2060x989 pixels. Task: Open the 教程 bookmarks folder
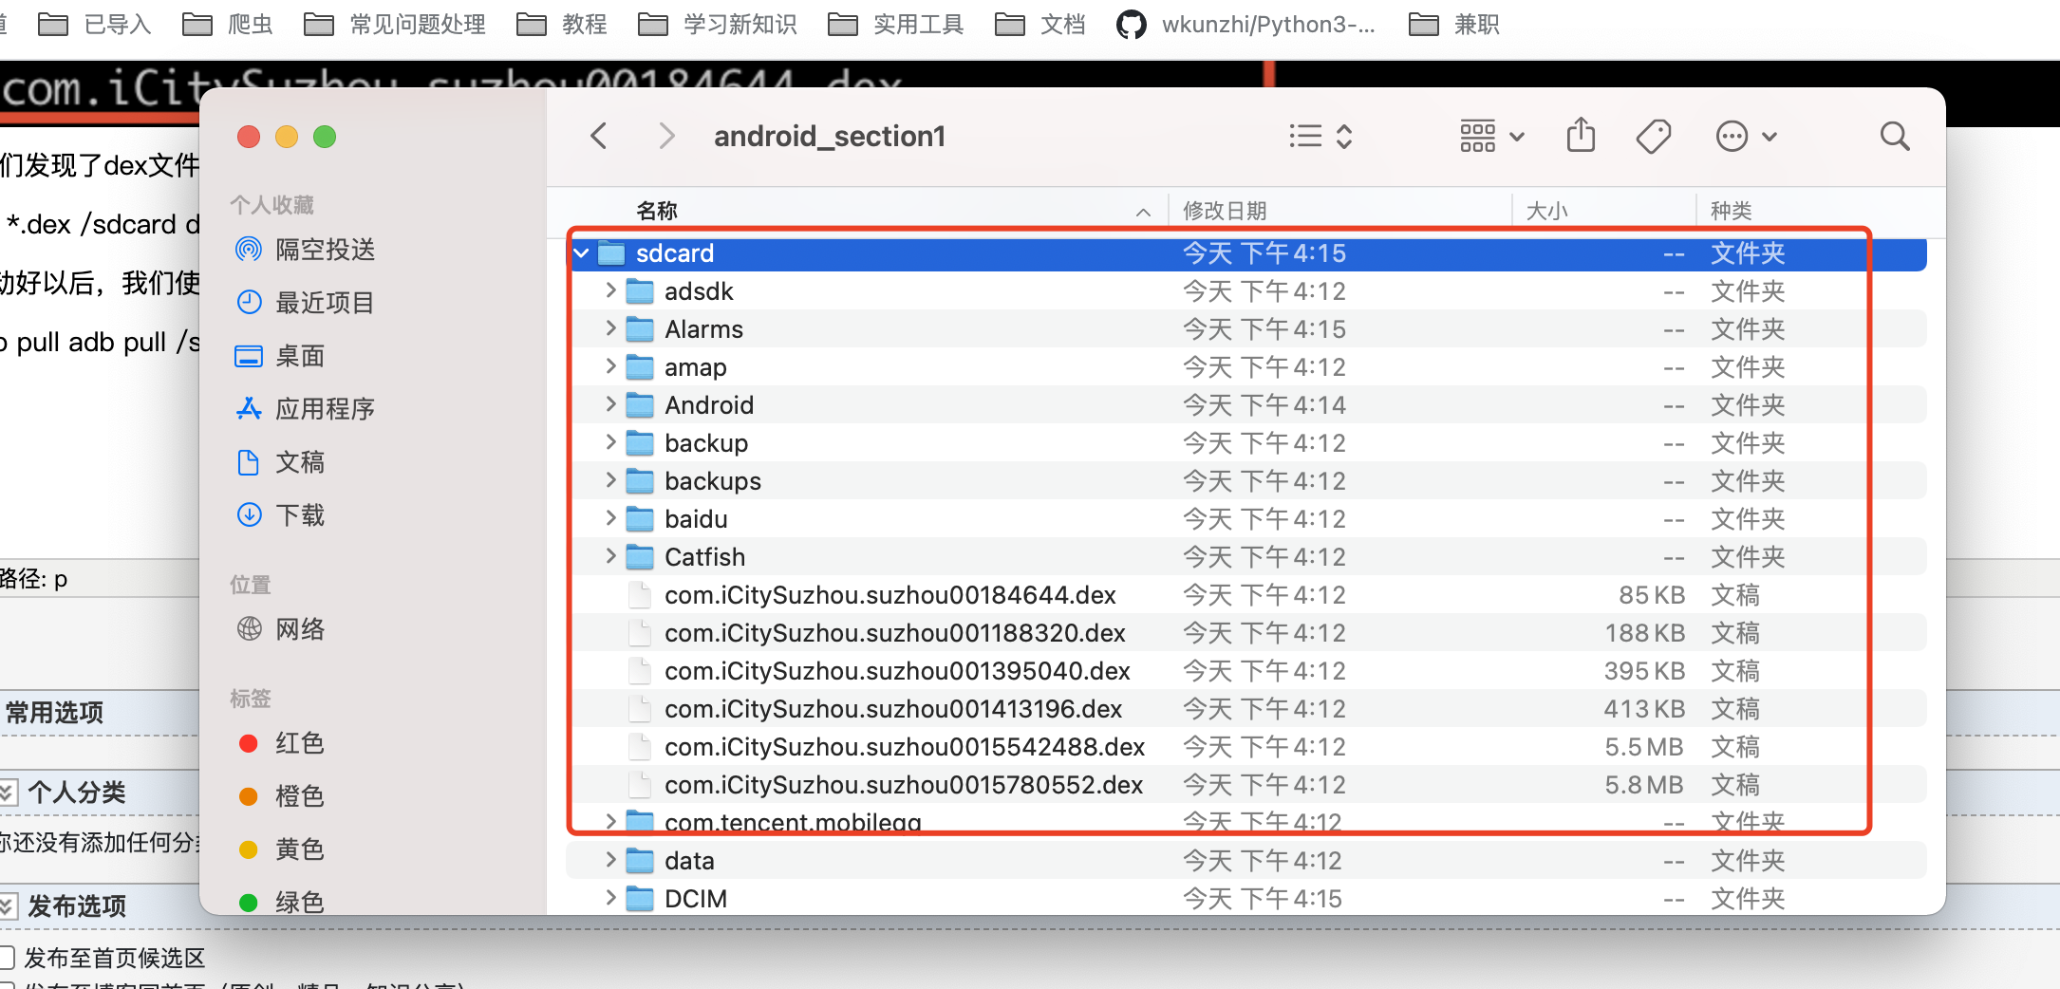coord(562,25)
